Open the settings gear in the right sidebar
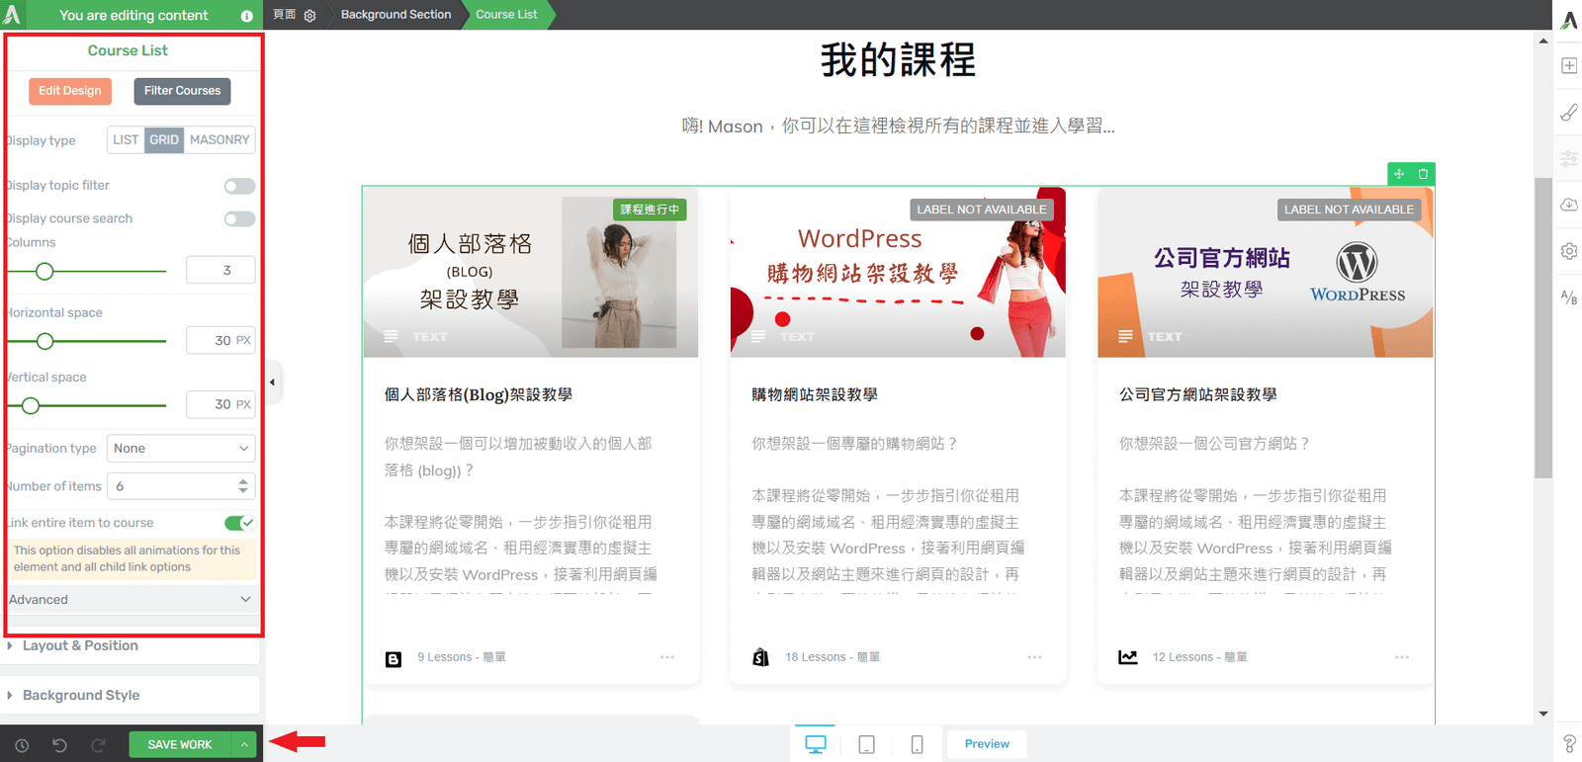 click(1569, 251)
